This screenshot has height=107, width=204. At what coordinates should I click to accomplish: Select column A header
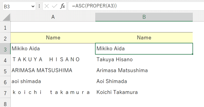pyautogui.click(x=53, y=17)
